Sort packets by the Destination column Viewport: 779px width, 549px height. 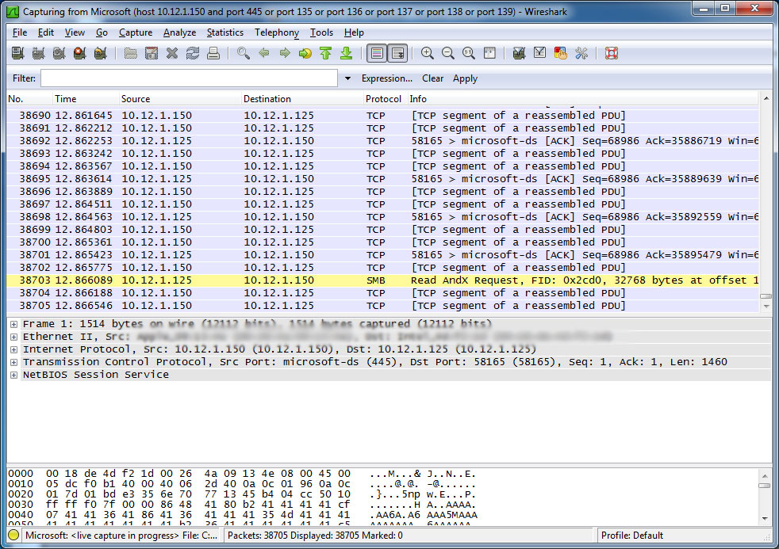(302, 99)
